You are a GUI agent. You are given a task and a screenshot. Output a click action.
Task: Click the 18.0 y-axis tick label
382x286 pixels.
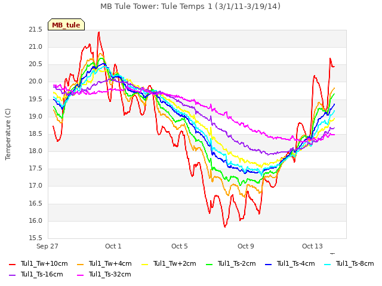35,151
